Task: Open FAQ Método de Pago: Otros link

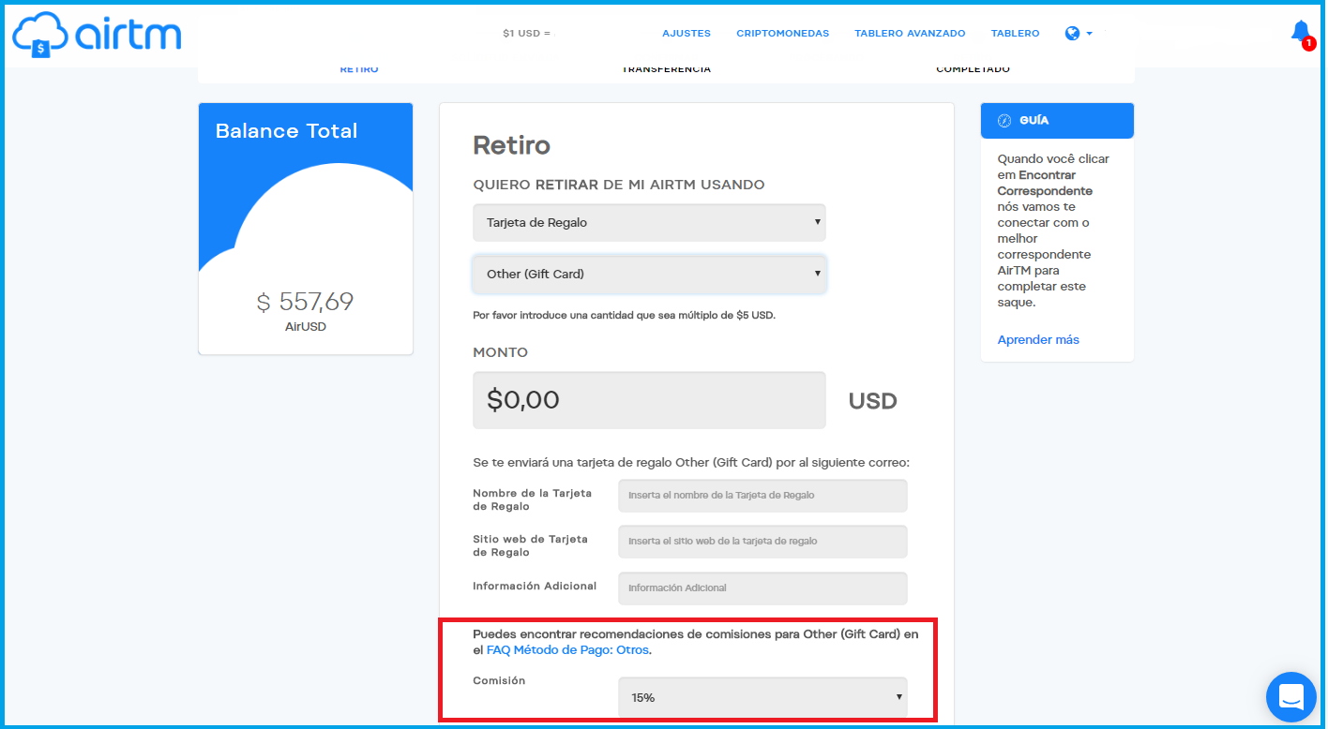Action: 567,650
